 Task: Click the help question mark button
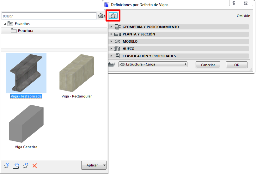pos(234,3)
